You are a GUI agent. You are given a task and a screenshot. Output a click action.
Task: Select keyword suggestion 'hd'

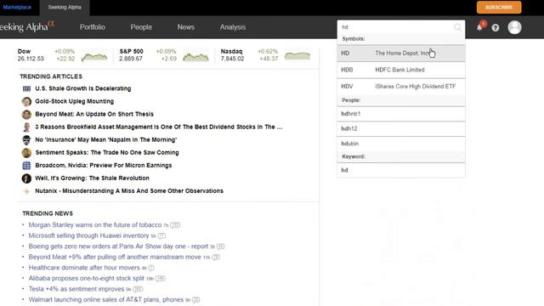coord(401,170)
